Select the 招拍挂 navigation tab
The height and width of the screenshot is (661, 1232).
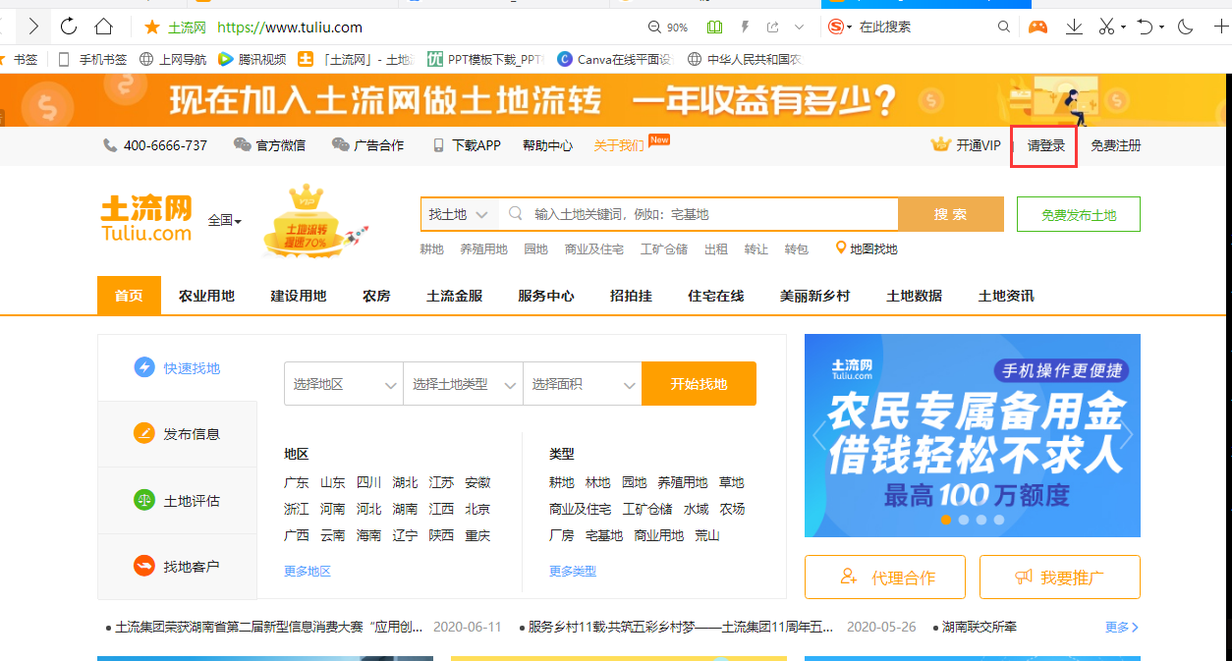tap(631, 296)
